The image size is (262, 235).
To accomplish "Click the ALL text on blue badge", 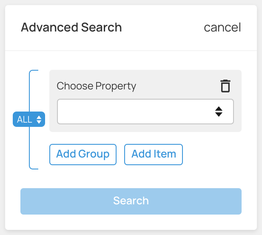I will (24, 120).
